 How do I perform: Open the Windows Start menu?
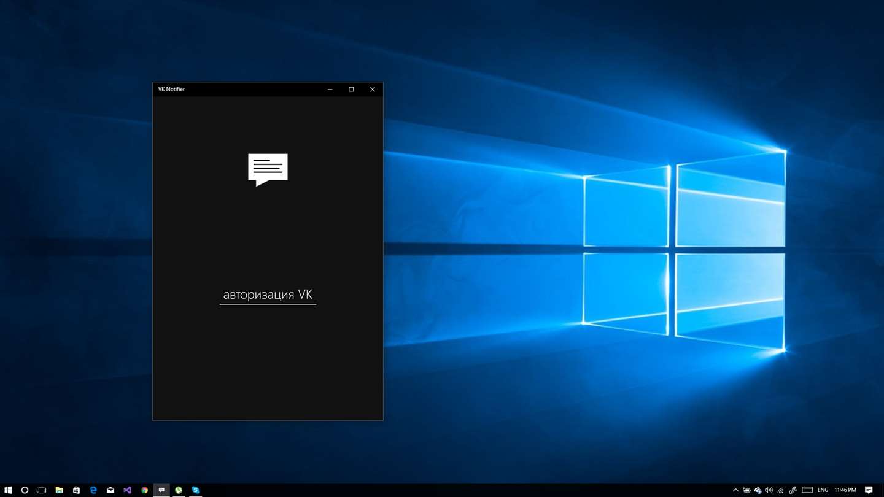click(8, 490)
